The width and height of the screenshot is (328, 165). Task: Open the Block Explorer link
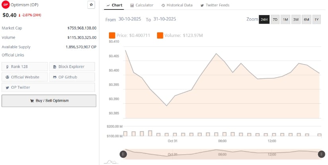coord(72,67)
